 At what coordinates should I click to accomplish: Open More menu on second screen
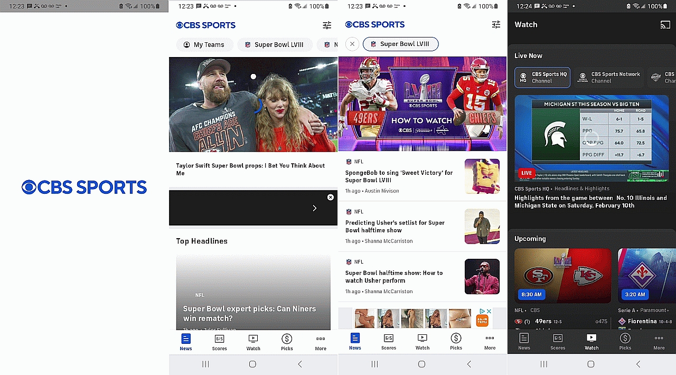(321, 342)
